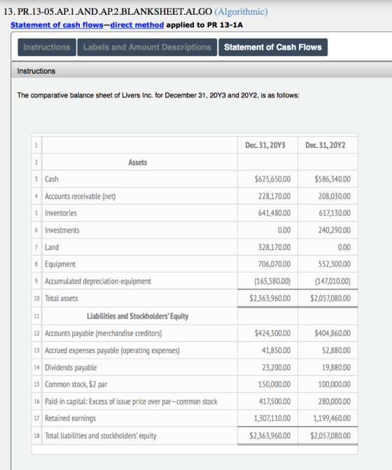
Task: Click the 'Liabilities and Stockholders' Equity' heading
Action: (x=137, y=316)
